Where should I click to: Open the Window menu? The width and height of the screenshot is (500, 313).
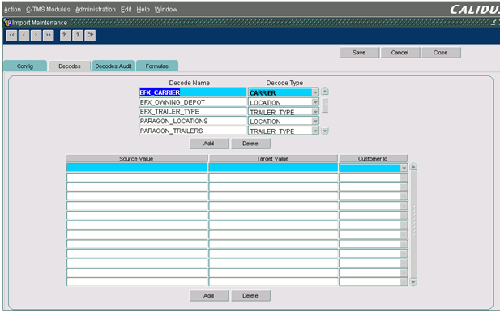(x=166, y=10)
